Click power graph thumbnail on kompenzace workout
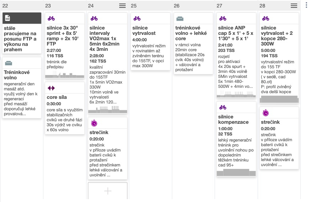The width and height of the screenshot is (310, 202). pyautogui.click(x=236, y=172)
